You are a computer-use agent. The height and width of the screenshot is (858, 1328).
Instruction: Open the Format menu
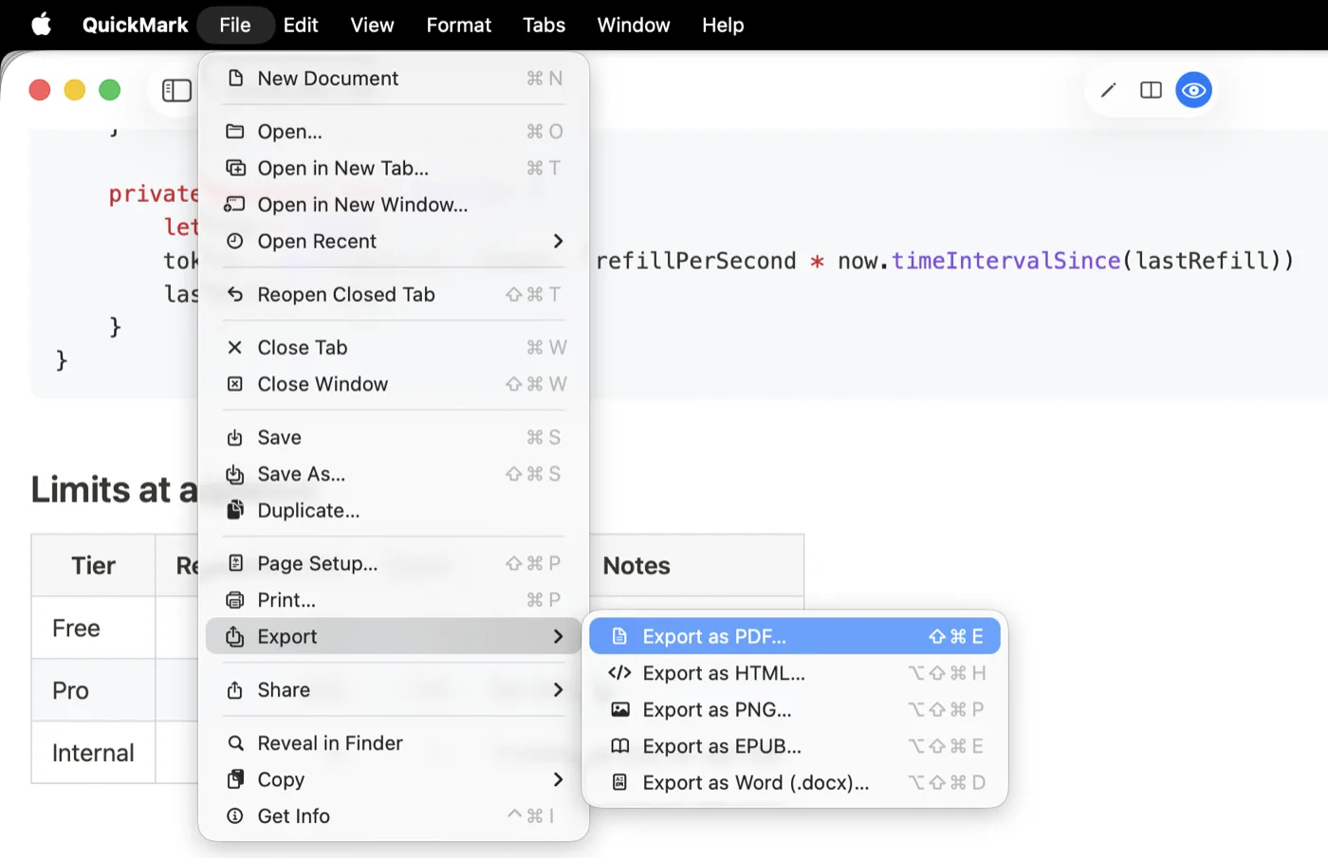click(x=459, y=25)
